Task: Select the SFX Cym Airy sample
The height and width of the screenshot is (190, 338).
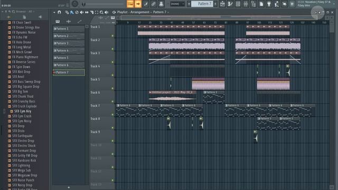Action: 23,111
